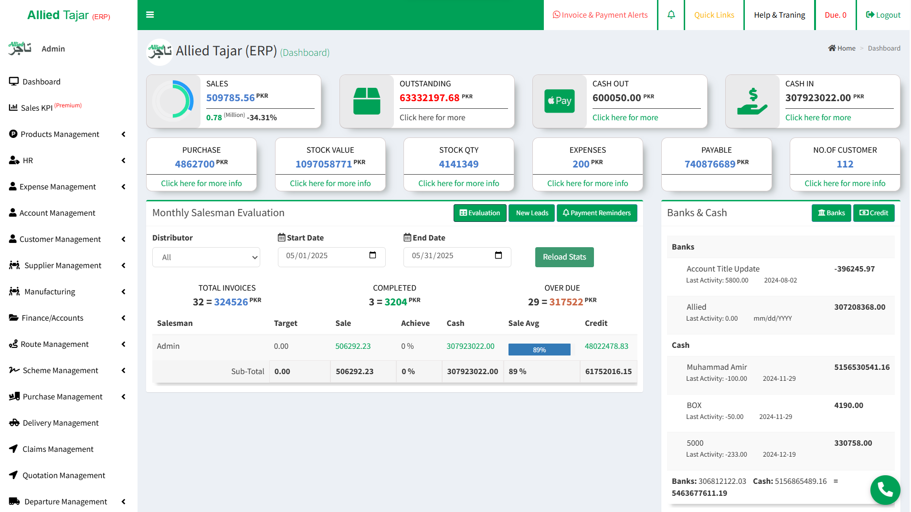The width and height of the screenshot is (911, 512).
Task: Expand Supplier Management chevron
Action: click(x=124, y=265)
